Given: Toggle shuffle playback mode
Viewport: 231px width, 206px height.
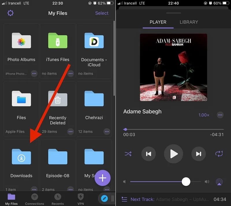Looking at the screenshot, I should [x=128, y=154].
